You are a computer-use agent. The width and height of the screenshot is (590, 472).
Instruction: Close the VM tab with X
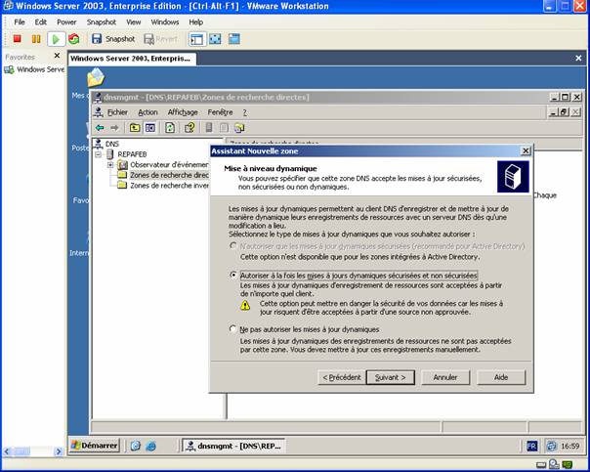tap(578, 58)
